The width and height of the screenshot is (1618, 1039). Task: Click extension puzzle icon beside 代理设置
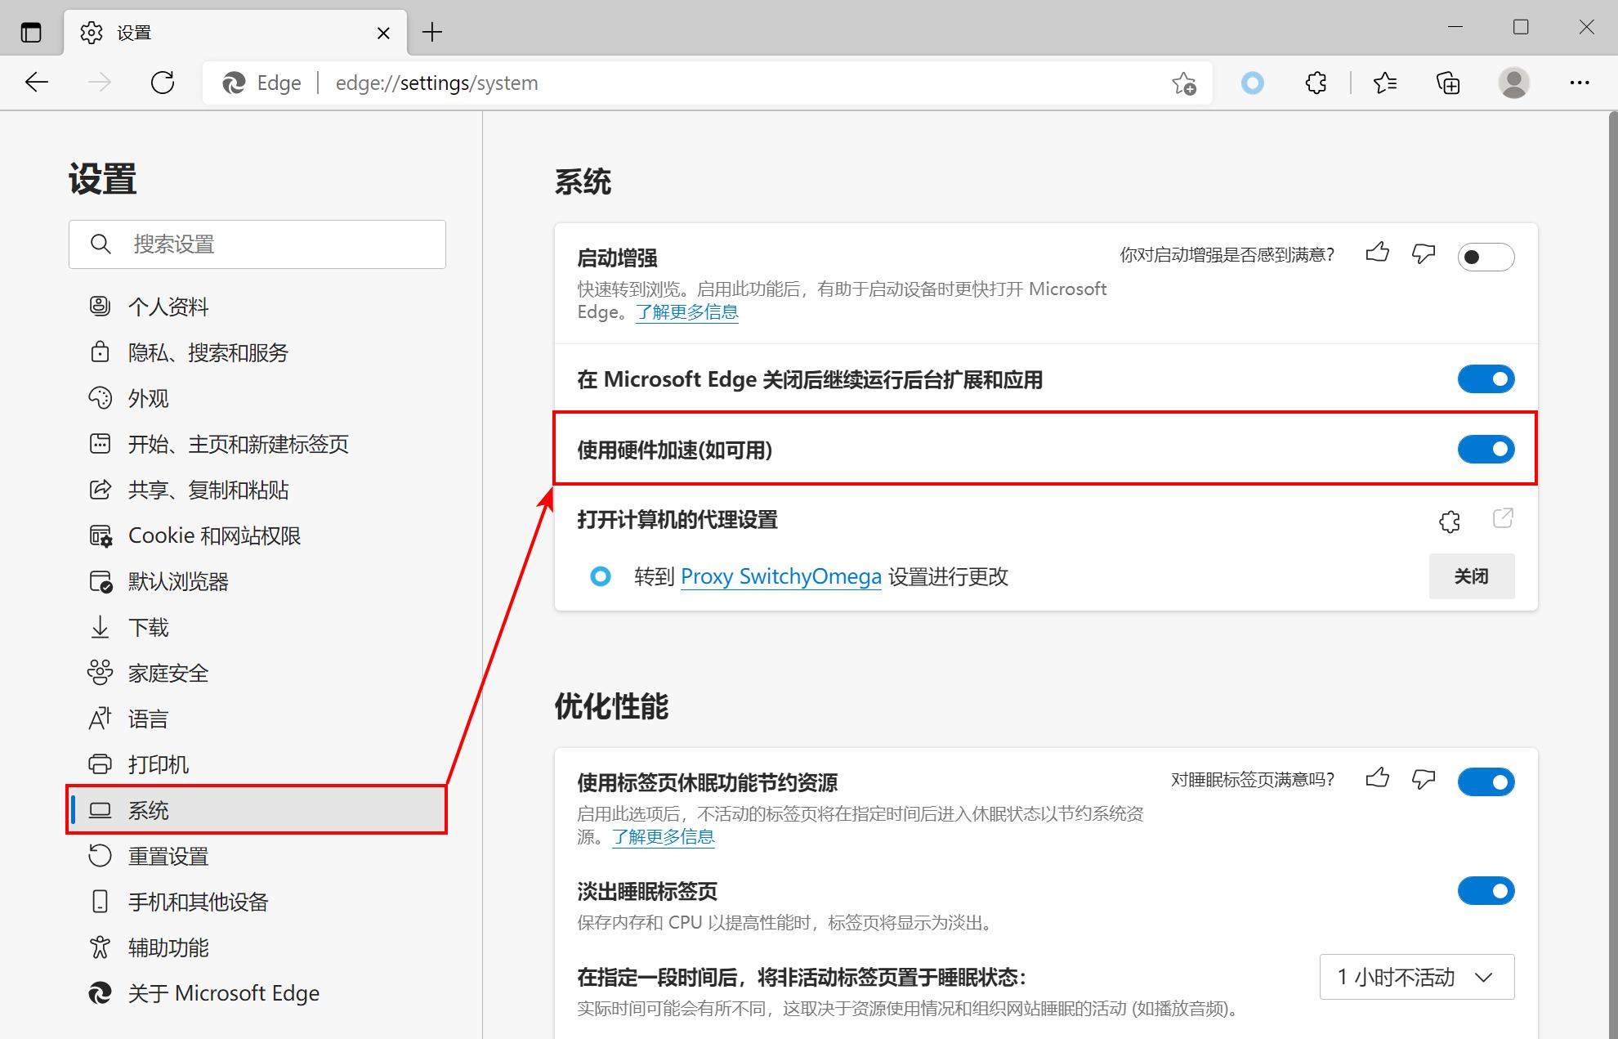pyautogui.click(x=1450, y=522)
